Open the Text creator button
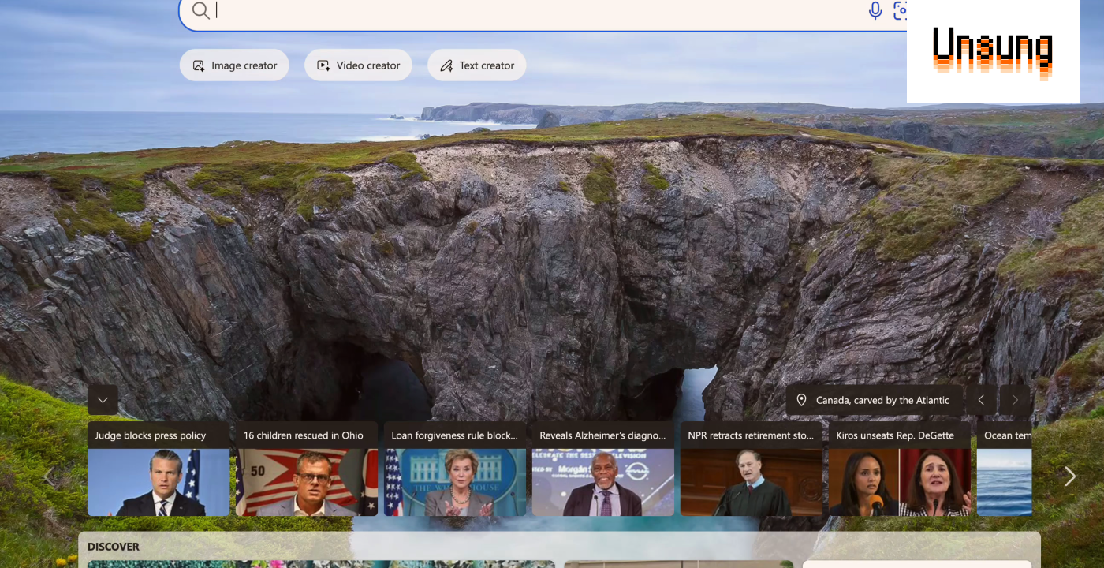The image size is (1104, 568). 477,65
